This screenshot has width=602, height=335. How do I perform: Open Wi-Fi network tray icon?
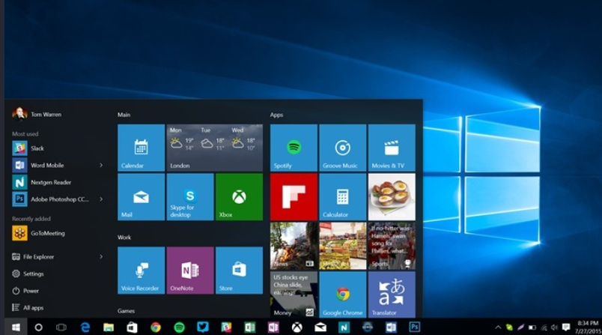coord(544,328)
